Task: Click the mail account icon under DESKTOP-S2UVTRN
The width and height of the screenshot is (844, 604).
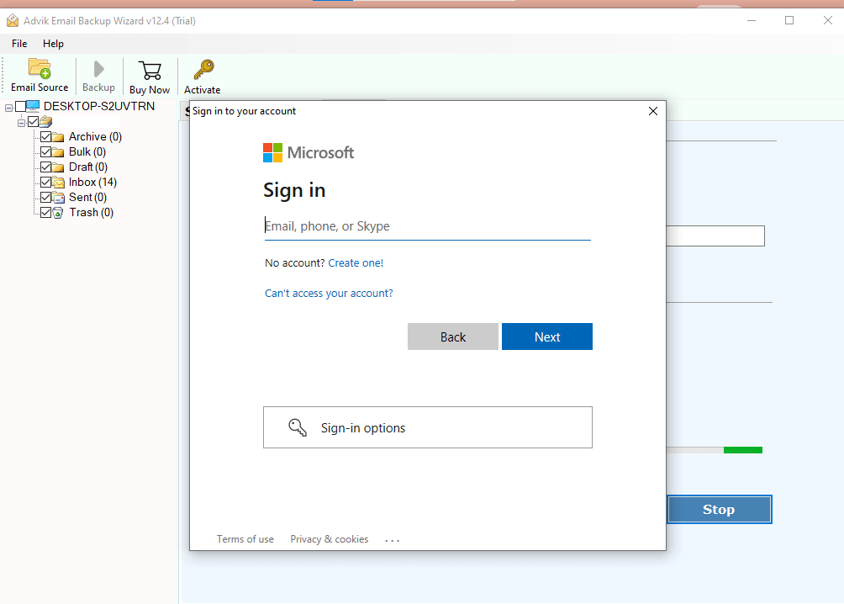Action: [45, 121]
